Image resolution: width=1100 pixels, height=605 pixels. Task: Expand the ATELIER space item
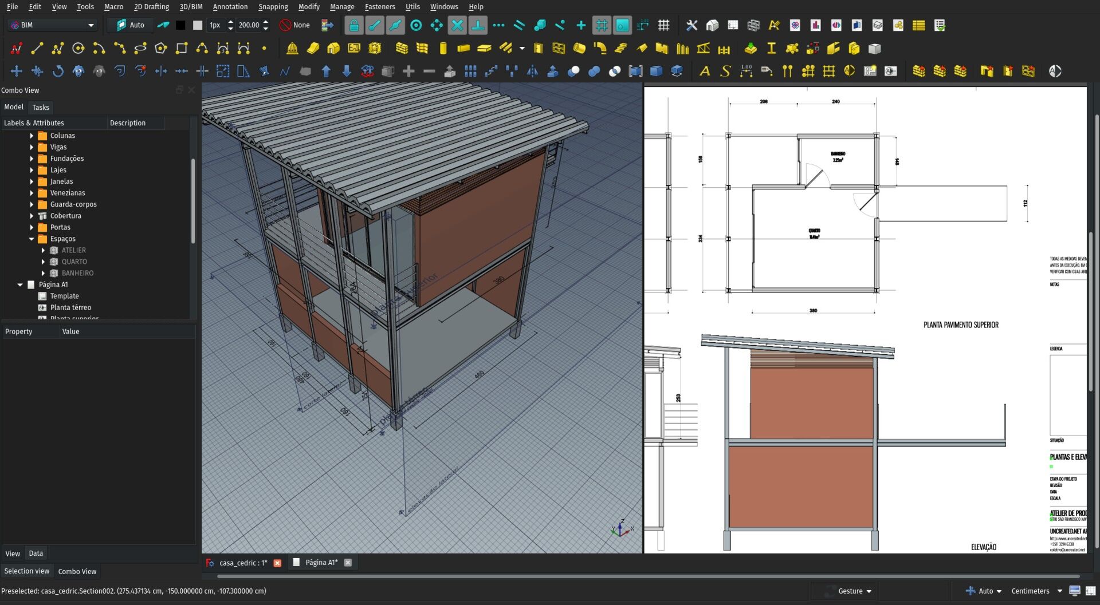click(43, 250)
